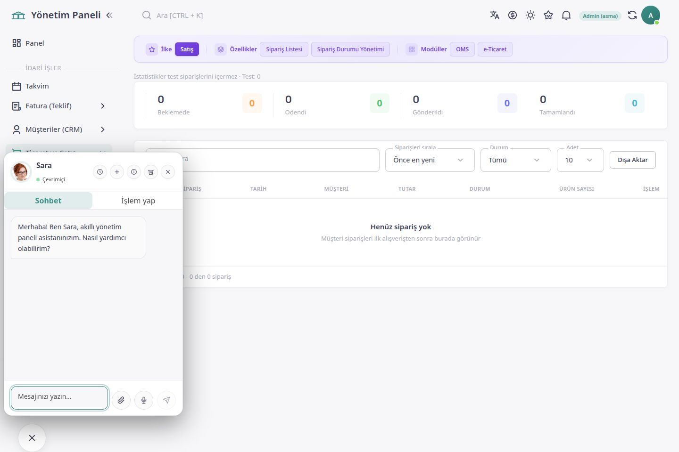The width and height of the screenshot is (679, 452).
Task: Open Takvim in sidebar
Action: [x=59, y=86]
